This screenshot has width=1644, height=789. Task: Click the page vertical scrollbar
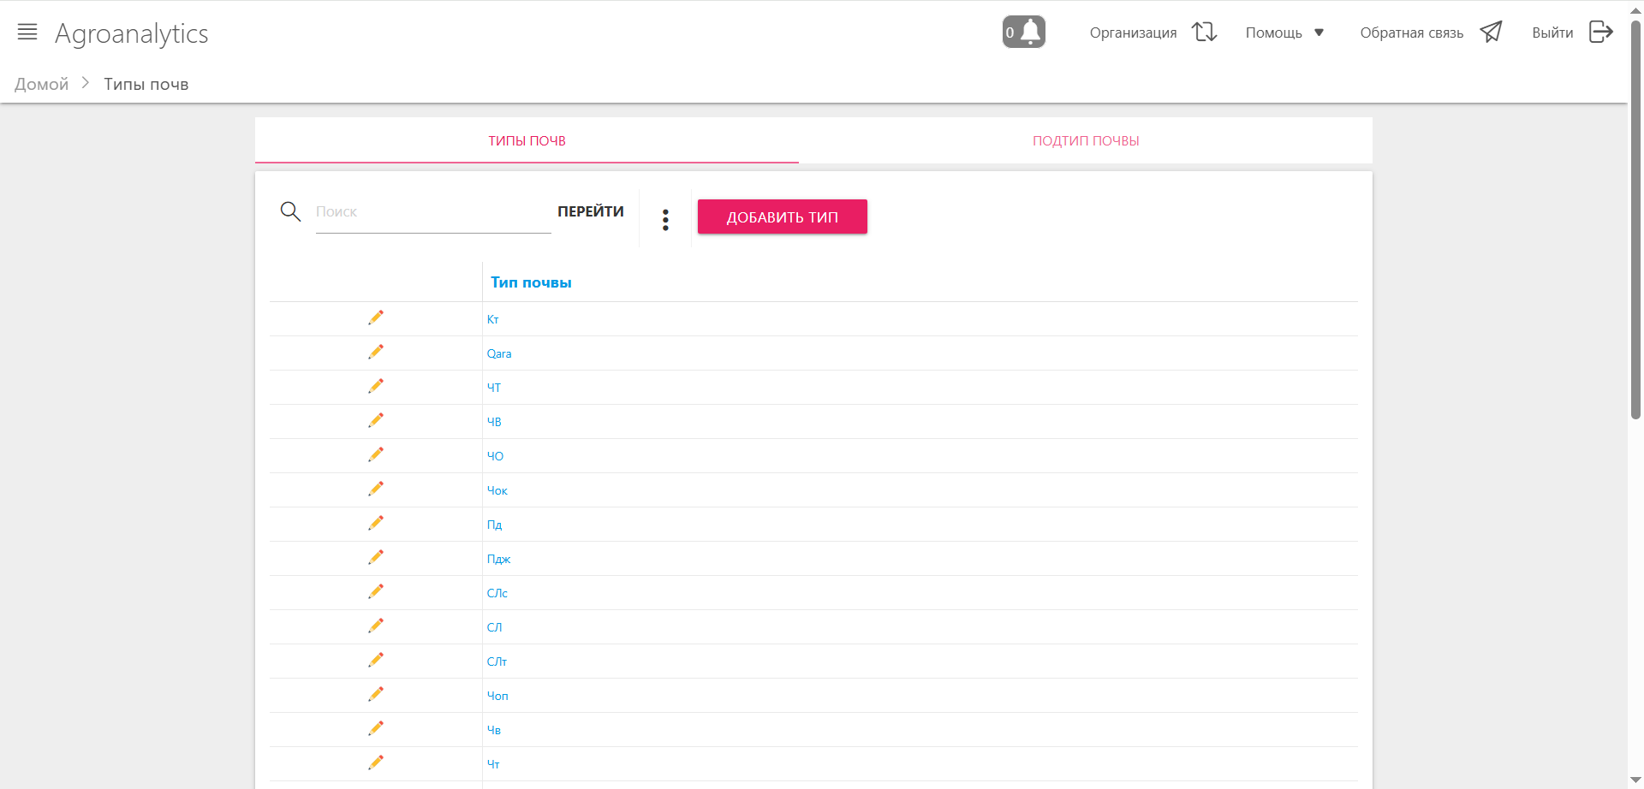(1635, 257)
